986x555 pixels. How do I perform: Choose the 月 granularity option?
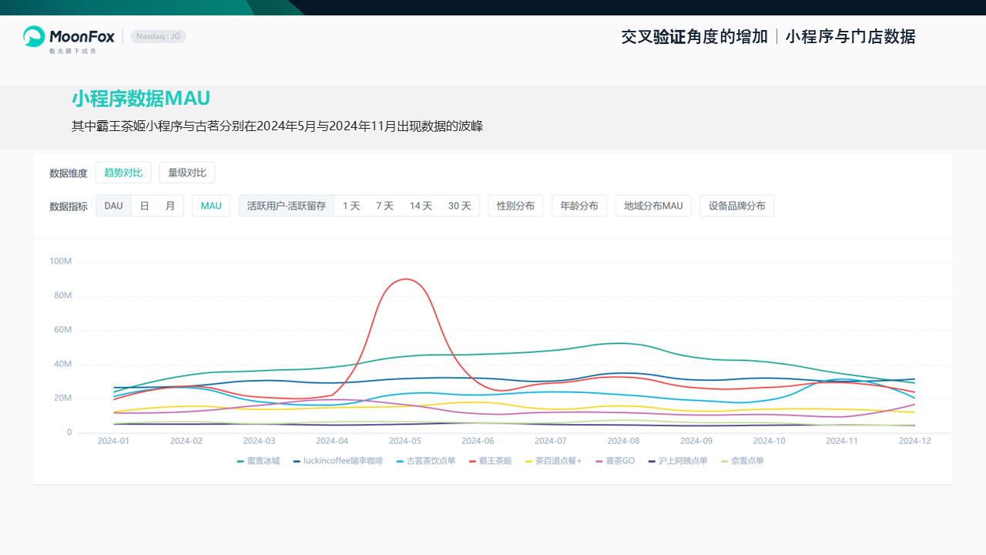(x=169, y=206)
